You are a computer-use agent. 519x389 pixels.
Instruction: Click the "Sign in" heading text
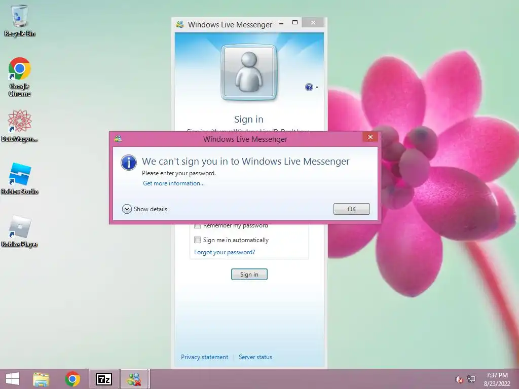[249, 119]
